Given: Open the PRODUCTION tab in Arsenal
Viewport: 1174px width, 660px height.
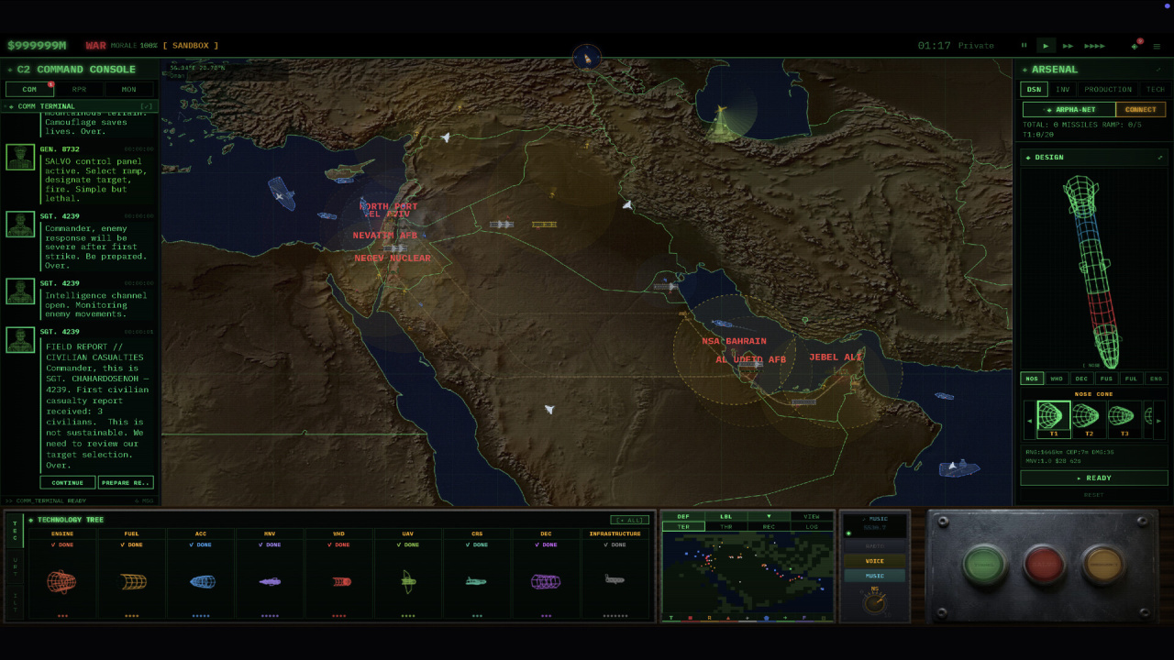Looking at the screenshot, I should point(1108,89).
